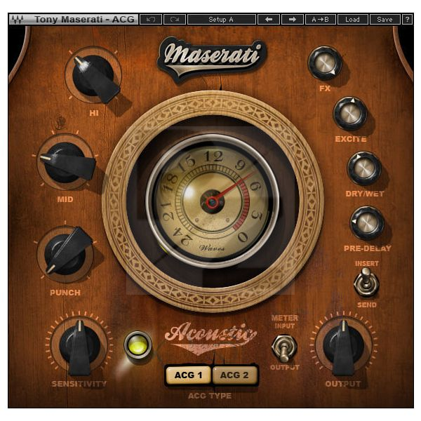Click the EXCITE knob

coord(350,114)
